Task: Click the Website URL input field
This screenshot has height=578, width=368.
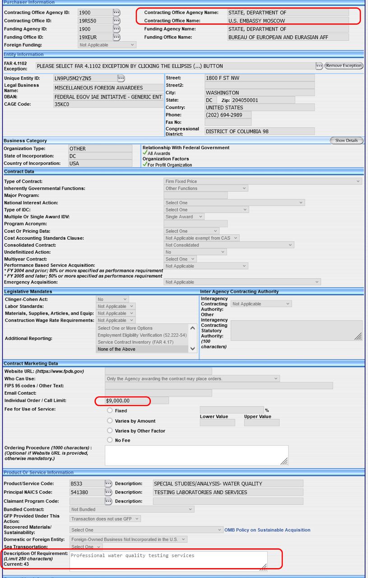Action: pyautogui.click(x=158, y=372)
